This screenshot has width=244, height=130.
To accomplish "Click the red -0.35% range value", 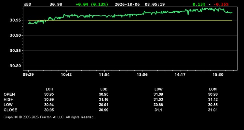I will [221, 4].
